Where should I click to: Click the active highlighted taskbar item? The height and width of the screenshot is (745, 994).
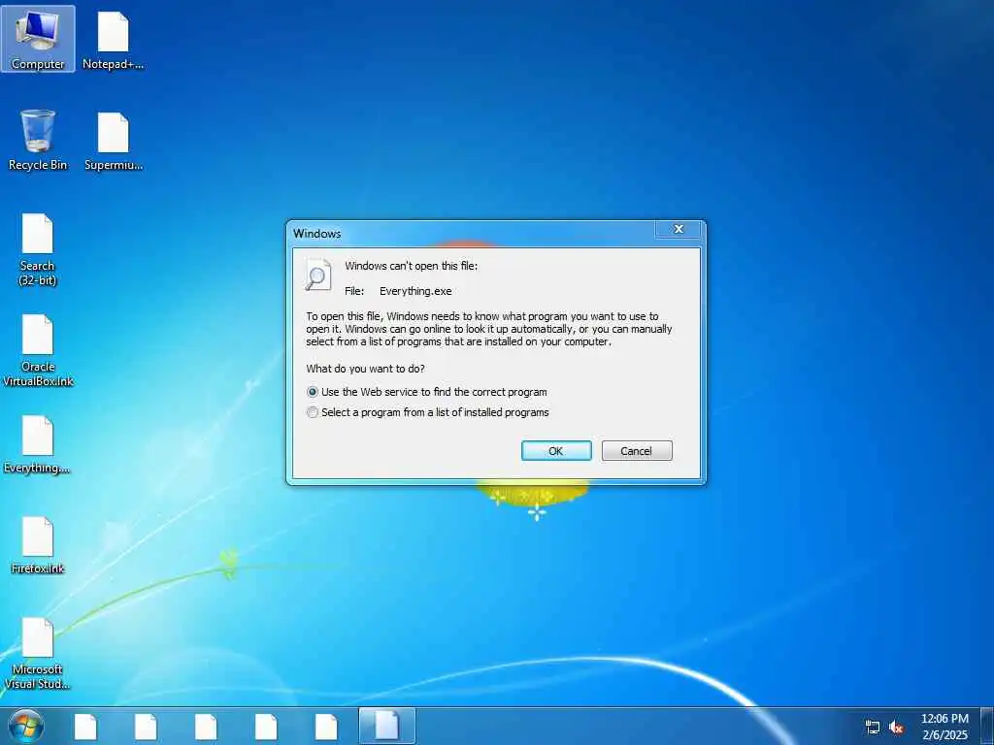pos(386,726)
